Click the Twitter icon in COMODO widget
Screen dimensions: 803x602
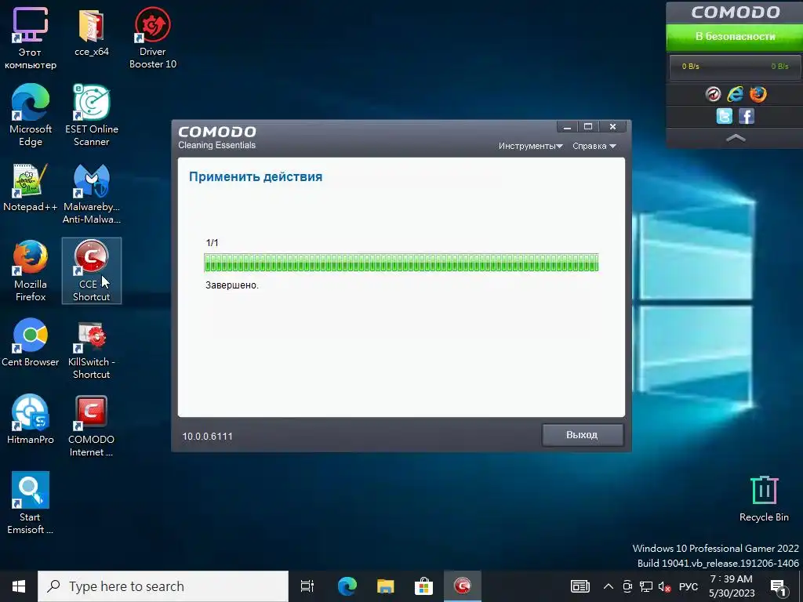(x=724, y=116)
